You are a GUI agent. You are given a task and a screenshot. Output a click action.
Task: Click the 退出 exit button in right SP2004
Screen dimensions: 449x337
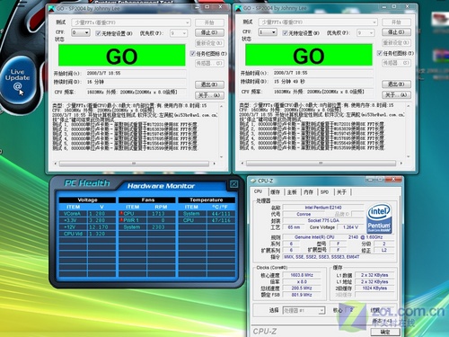click(397, 84)
